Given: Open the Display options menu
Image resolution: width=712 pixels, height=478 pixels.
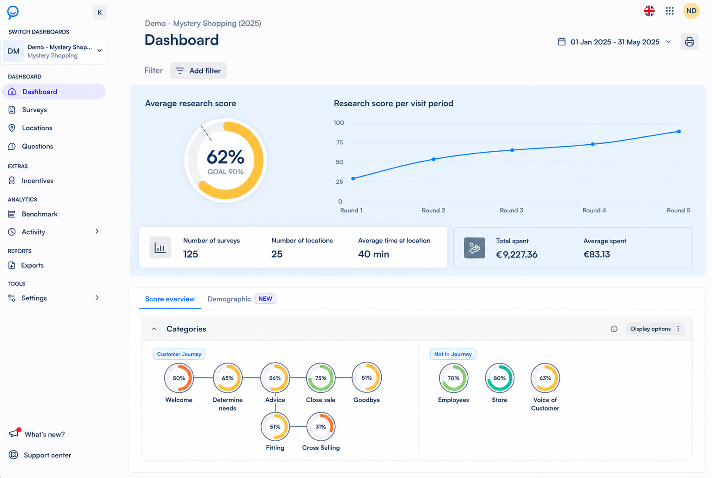Looking at the screenshot, I should 655,329.
